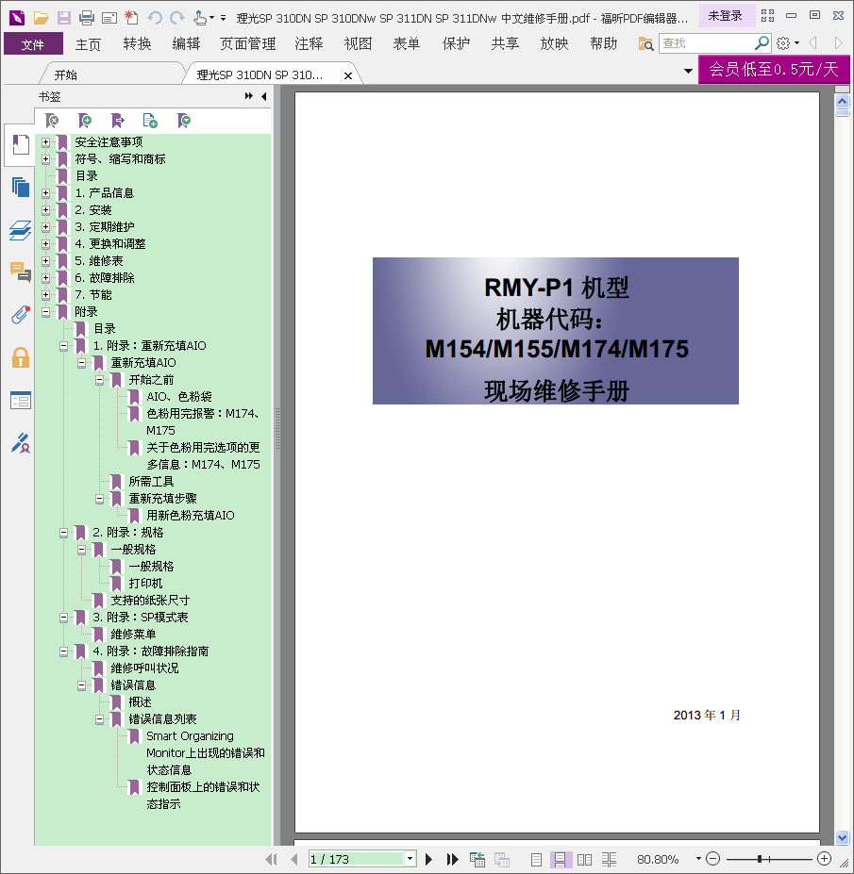This screenshot has height=874, width=854.
Task: Select continuous facing view icon
Action: pos(609,860)
